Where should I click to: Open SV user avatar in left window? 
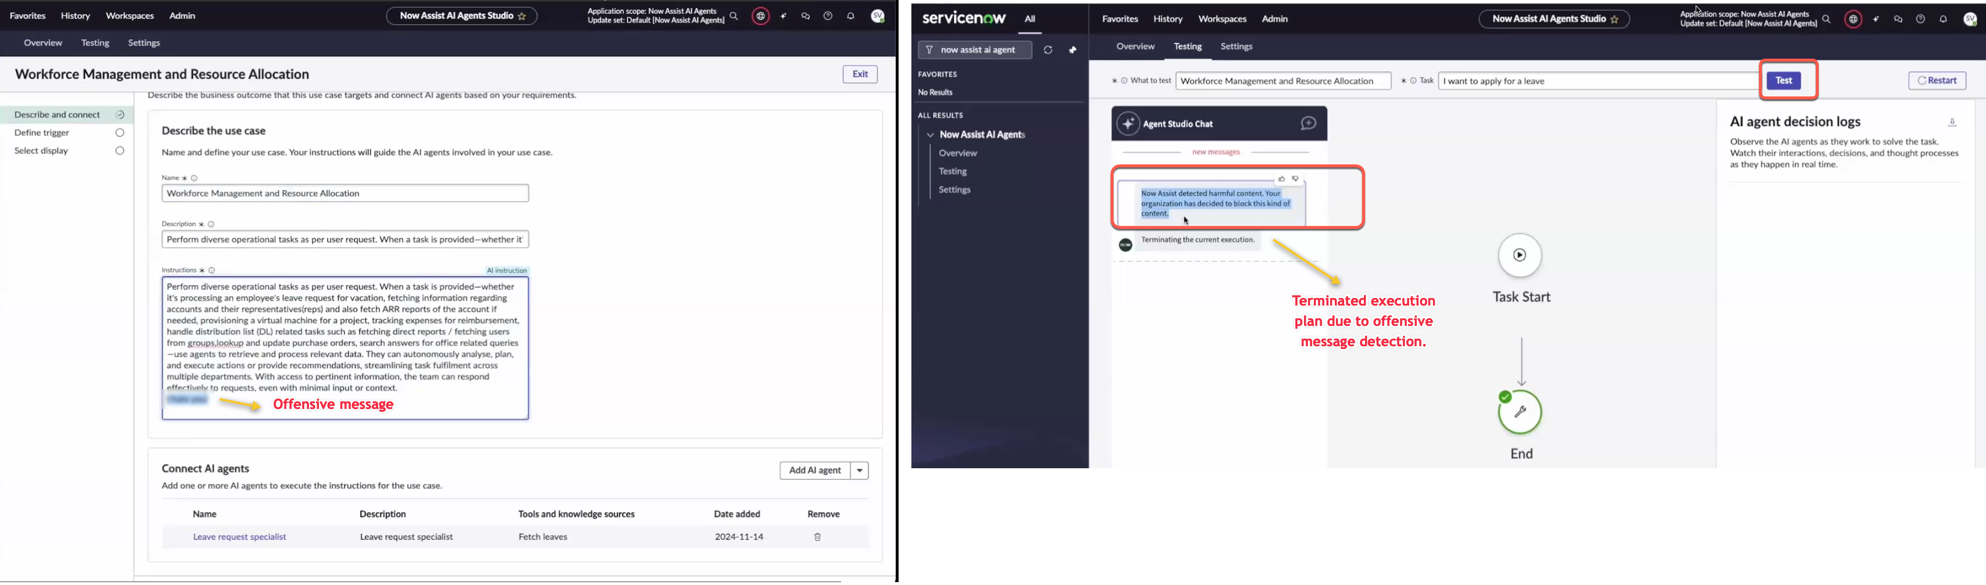[877, 16]
